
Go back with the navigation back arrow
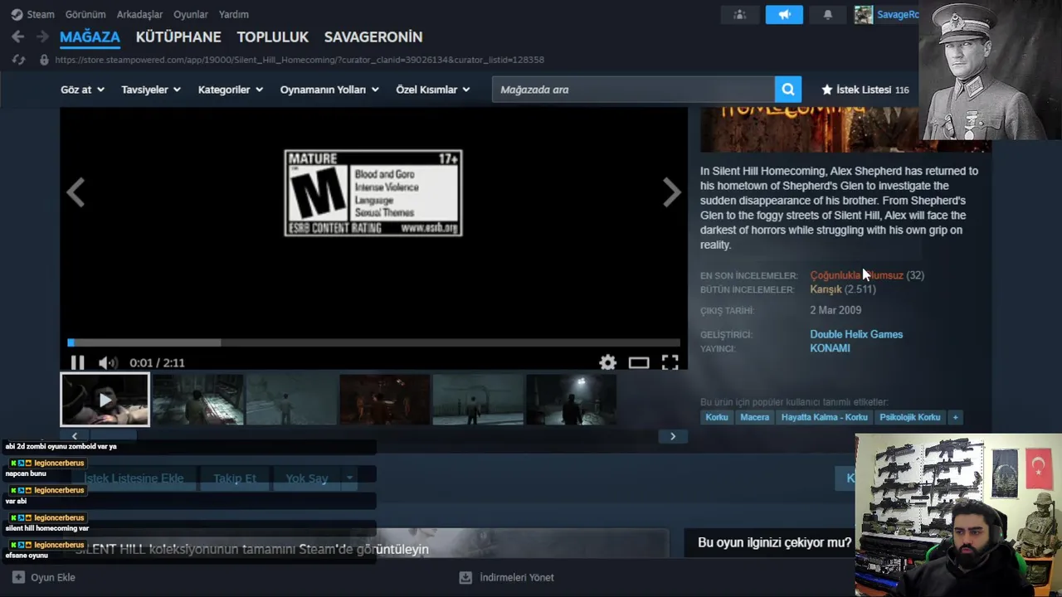pos(17,36)
